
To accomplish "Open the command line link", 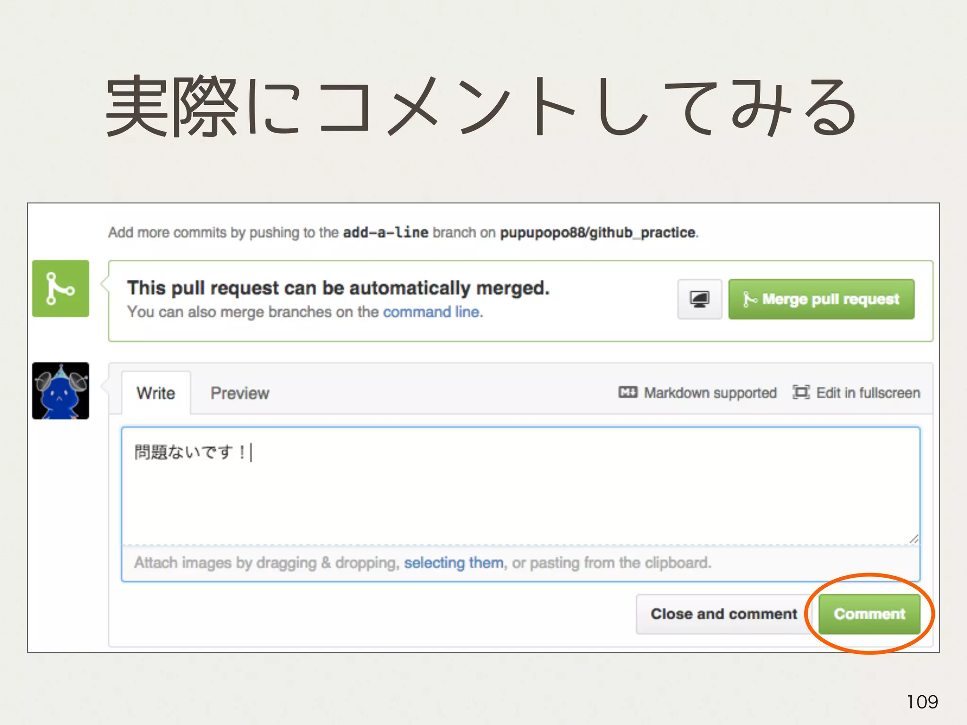I will 432,312.
